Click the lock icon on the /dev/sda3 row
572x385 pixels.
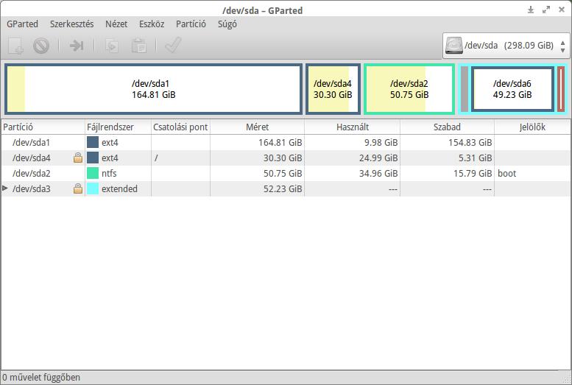click(78, 188)
